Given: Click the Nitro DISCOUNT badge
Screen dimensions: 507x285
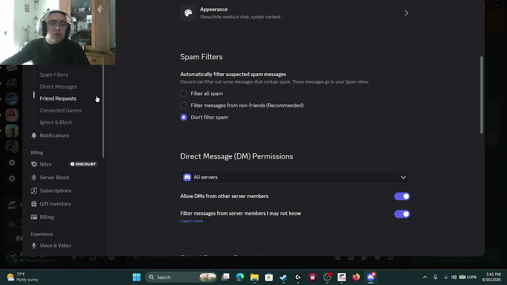Looking at the screenshot, I should [x=83, y=164].
